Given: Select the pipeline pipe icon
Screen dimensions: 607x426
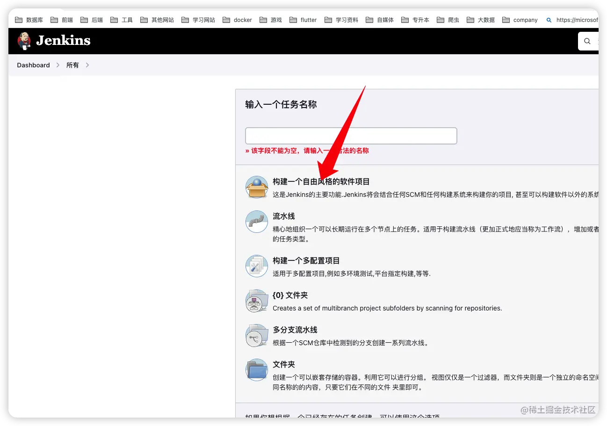Looking at the screenshot, I should [x=257, y=222].
